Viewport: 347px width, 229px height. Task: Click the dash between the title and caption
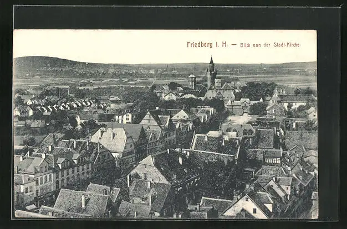click(233, 45)
